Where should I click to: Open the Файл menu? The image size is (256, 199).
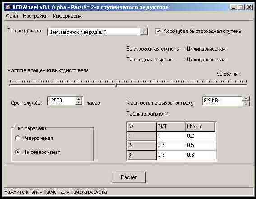coord(12,16)
